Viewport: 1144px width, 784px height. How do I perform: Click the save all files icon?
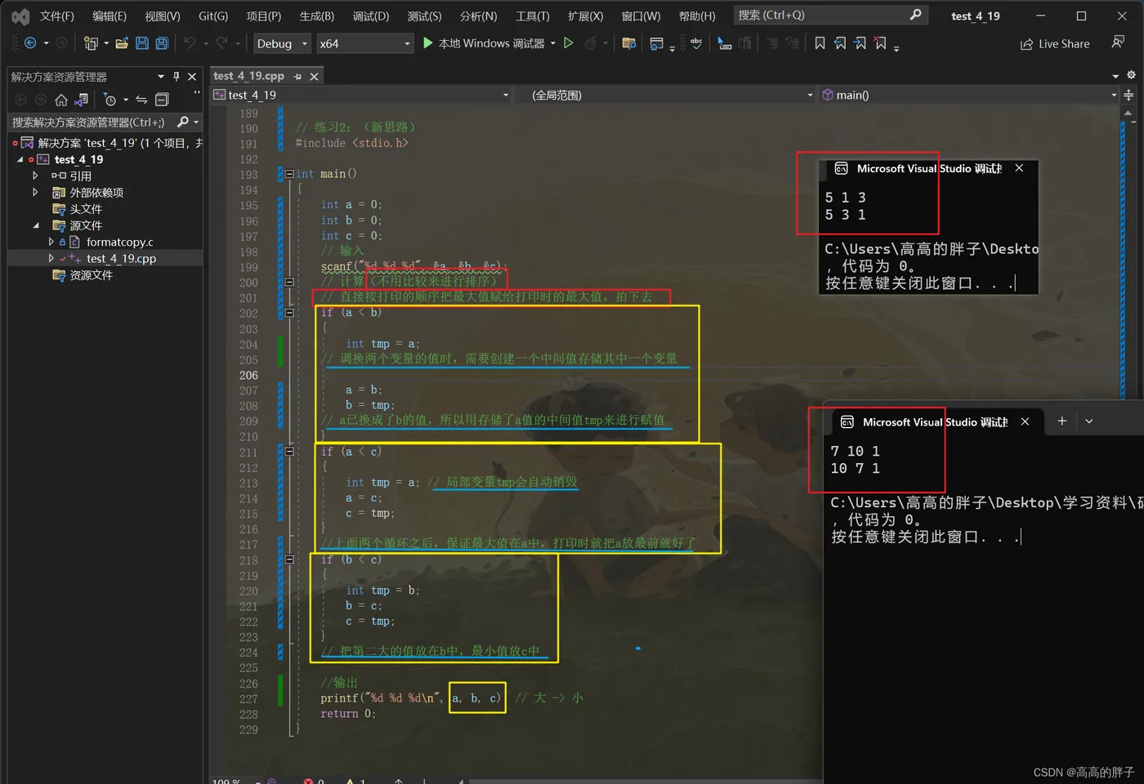click(162, 43)
